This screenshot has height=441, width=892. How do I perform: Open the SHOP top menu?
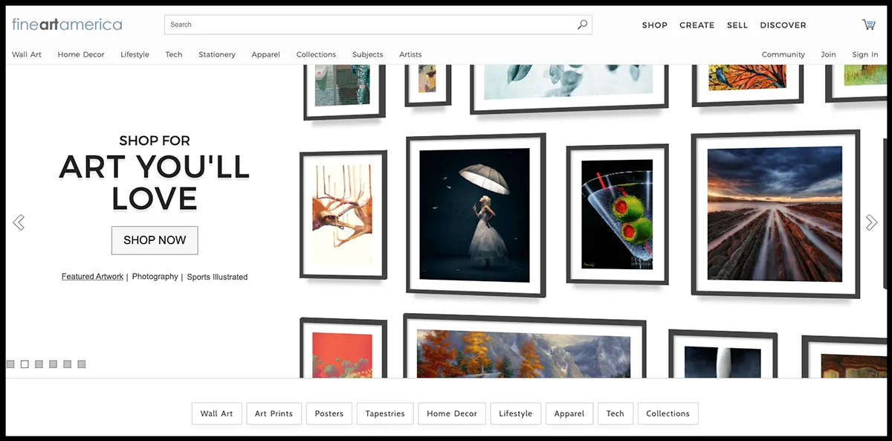click(x=654, y=25)
